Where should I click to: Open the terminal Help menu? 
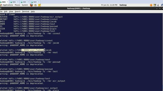point(33,12)
